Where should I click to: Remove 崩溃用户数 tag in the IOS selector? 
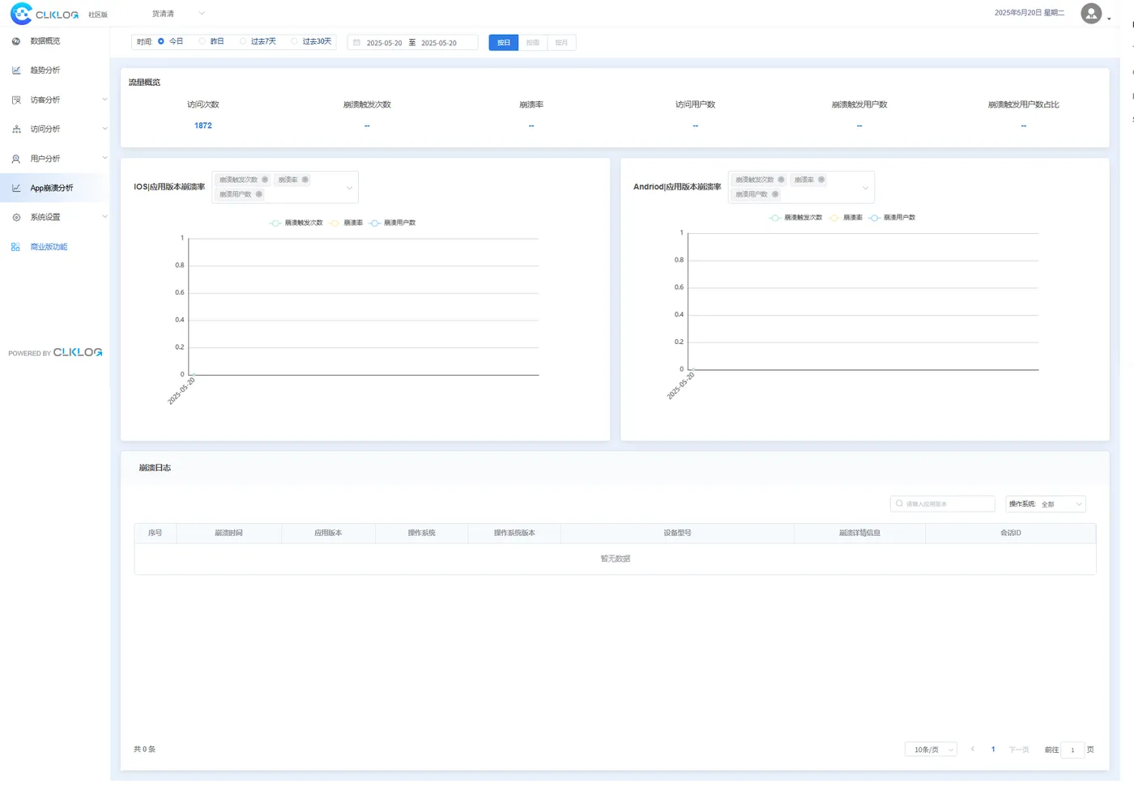(x=259, y=194)
